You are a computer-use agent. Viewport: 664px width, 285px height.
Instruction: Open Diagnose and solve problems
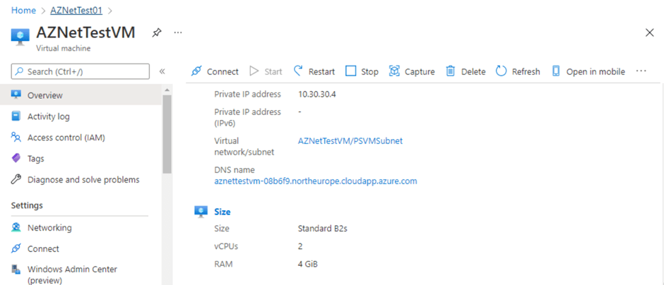(x=83, y=180)
